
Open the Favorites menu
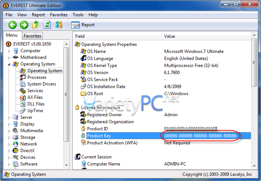click(59, 15)
